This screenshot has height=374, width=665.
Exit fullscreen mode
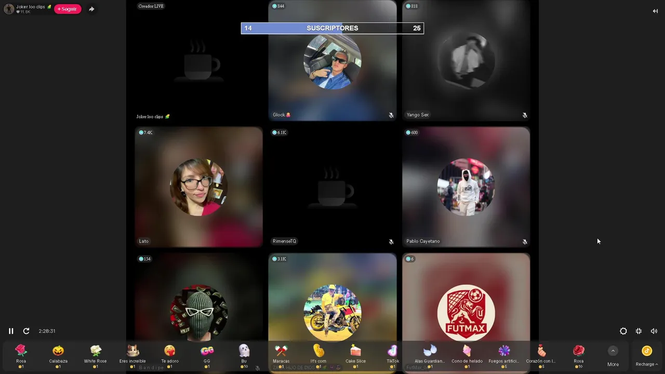[x=639, y=331]
